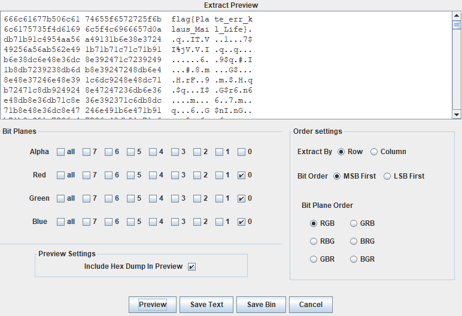This screenshot has width=462, height=316.
Task: Click the 'te_err_k' text in preview
Action: 233,20
